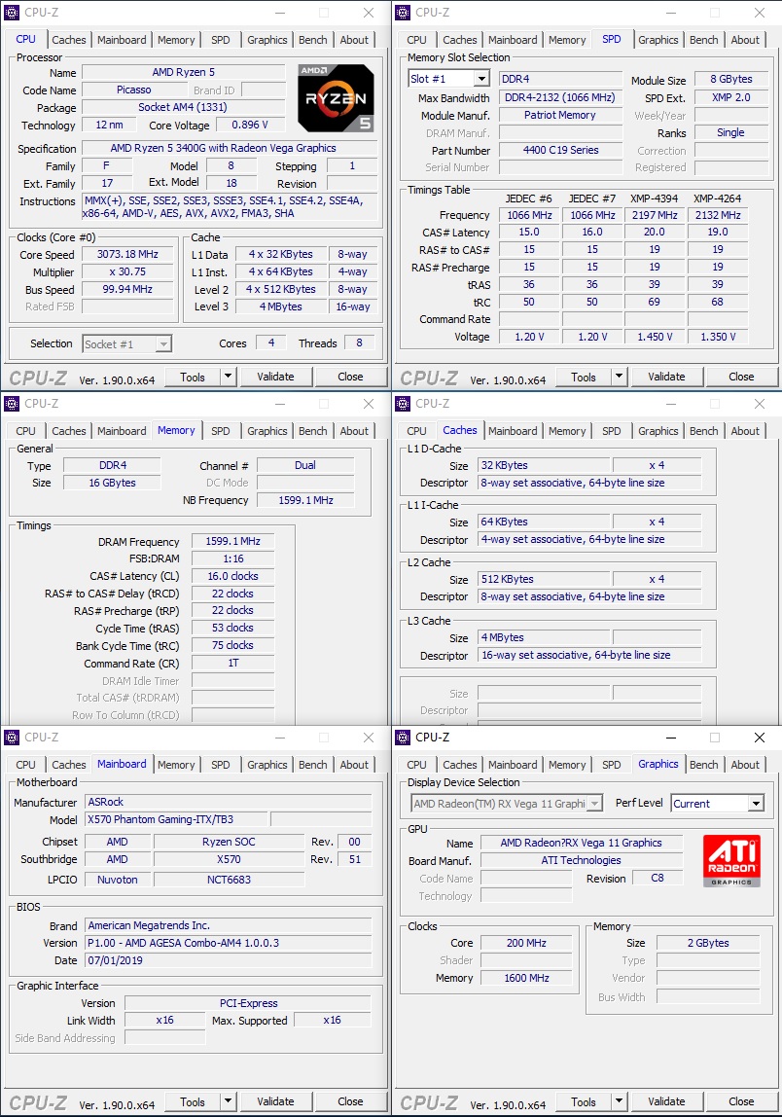Viewport: 782px width, 1117px height.
Task: Minimize the Graphics CPU-Z window
Action: [672, 738]
